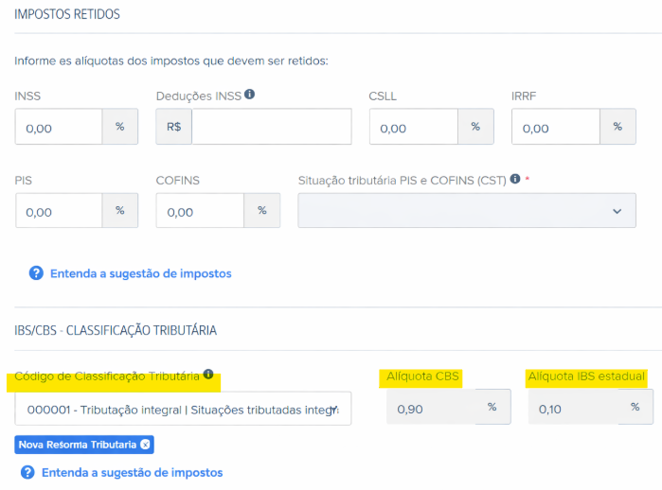Click the Alíquota CBS field
The height and width of the screenshot is (490, 662).
(x=430, y=408)
